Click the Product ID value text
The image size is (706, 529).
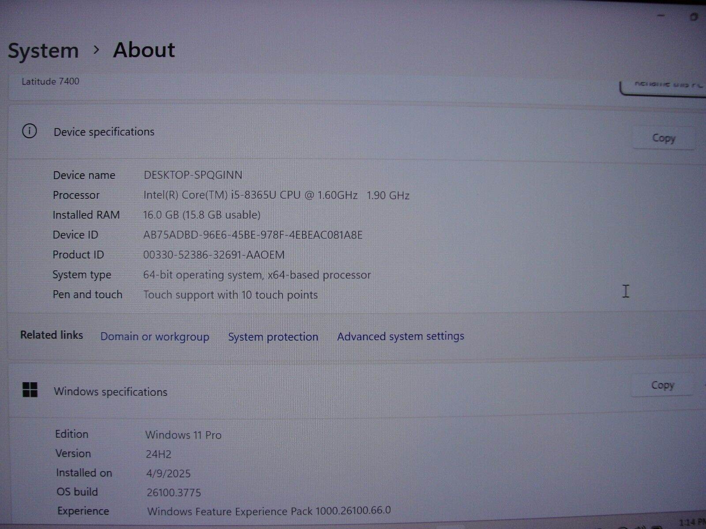tap(214, 255)
